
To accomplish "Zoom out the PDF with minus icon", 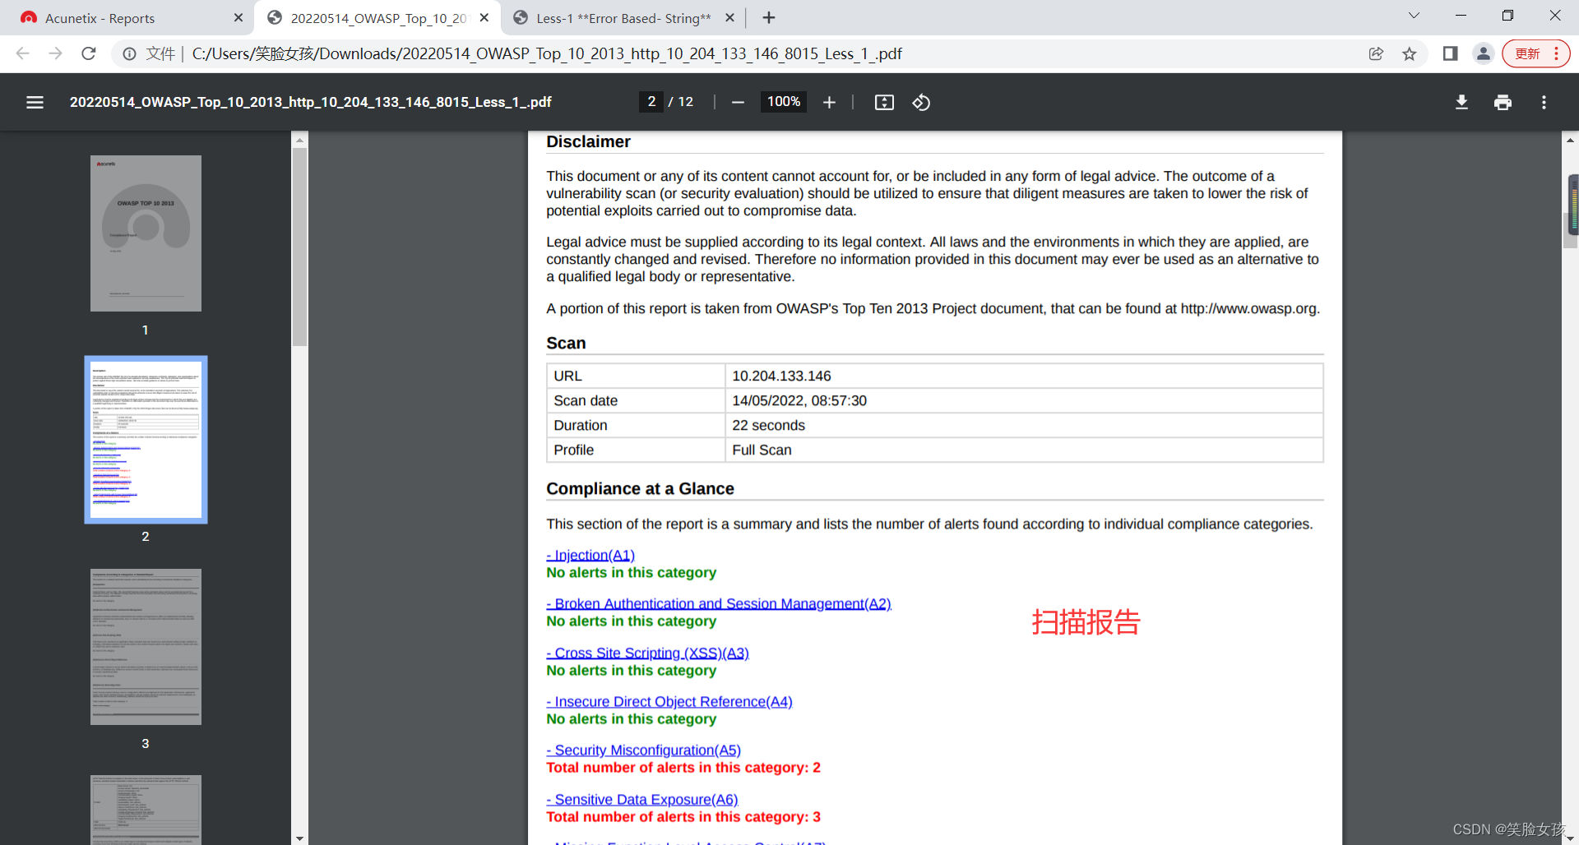I will click(738, 102).
